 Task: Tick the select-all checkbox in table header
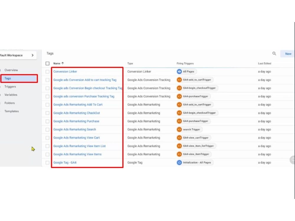[47, 64]
